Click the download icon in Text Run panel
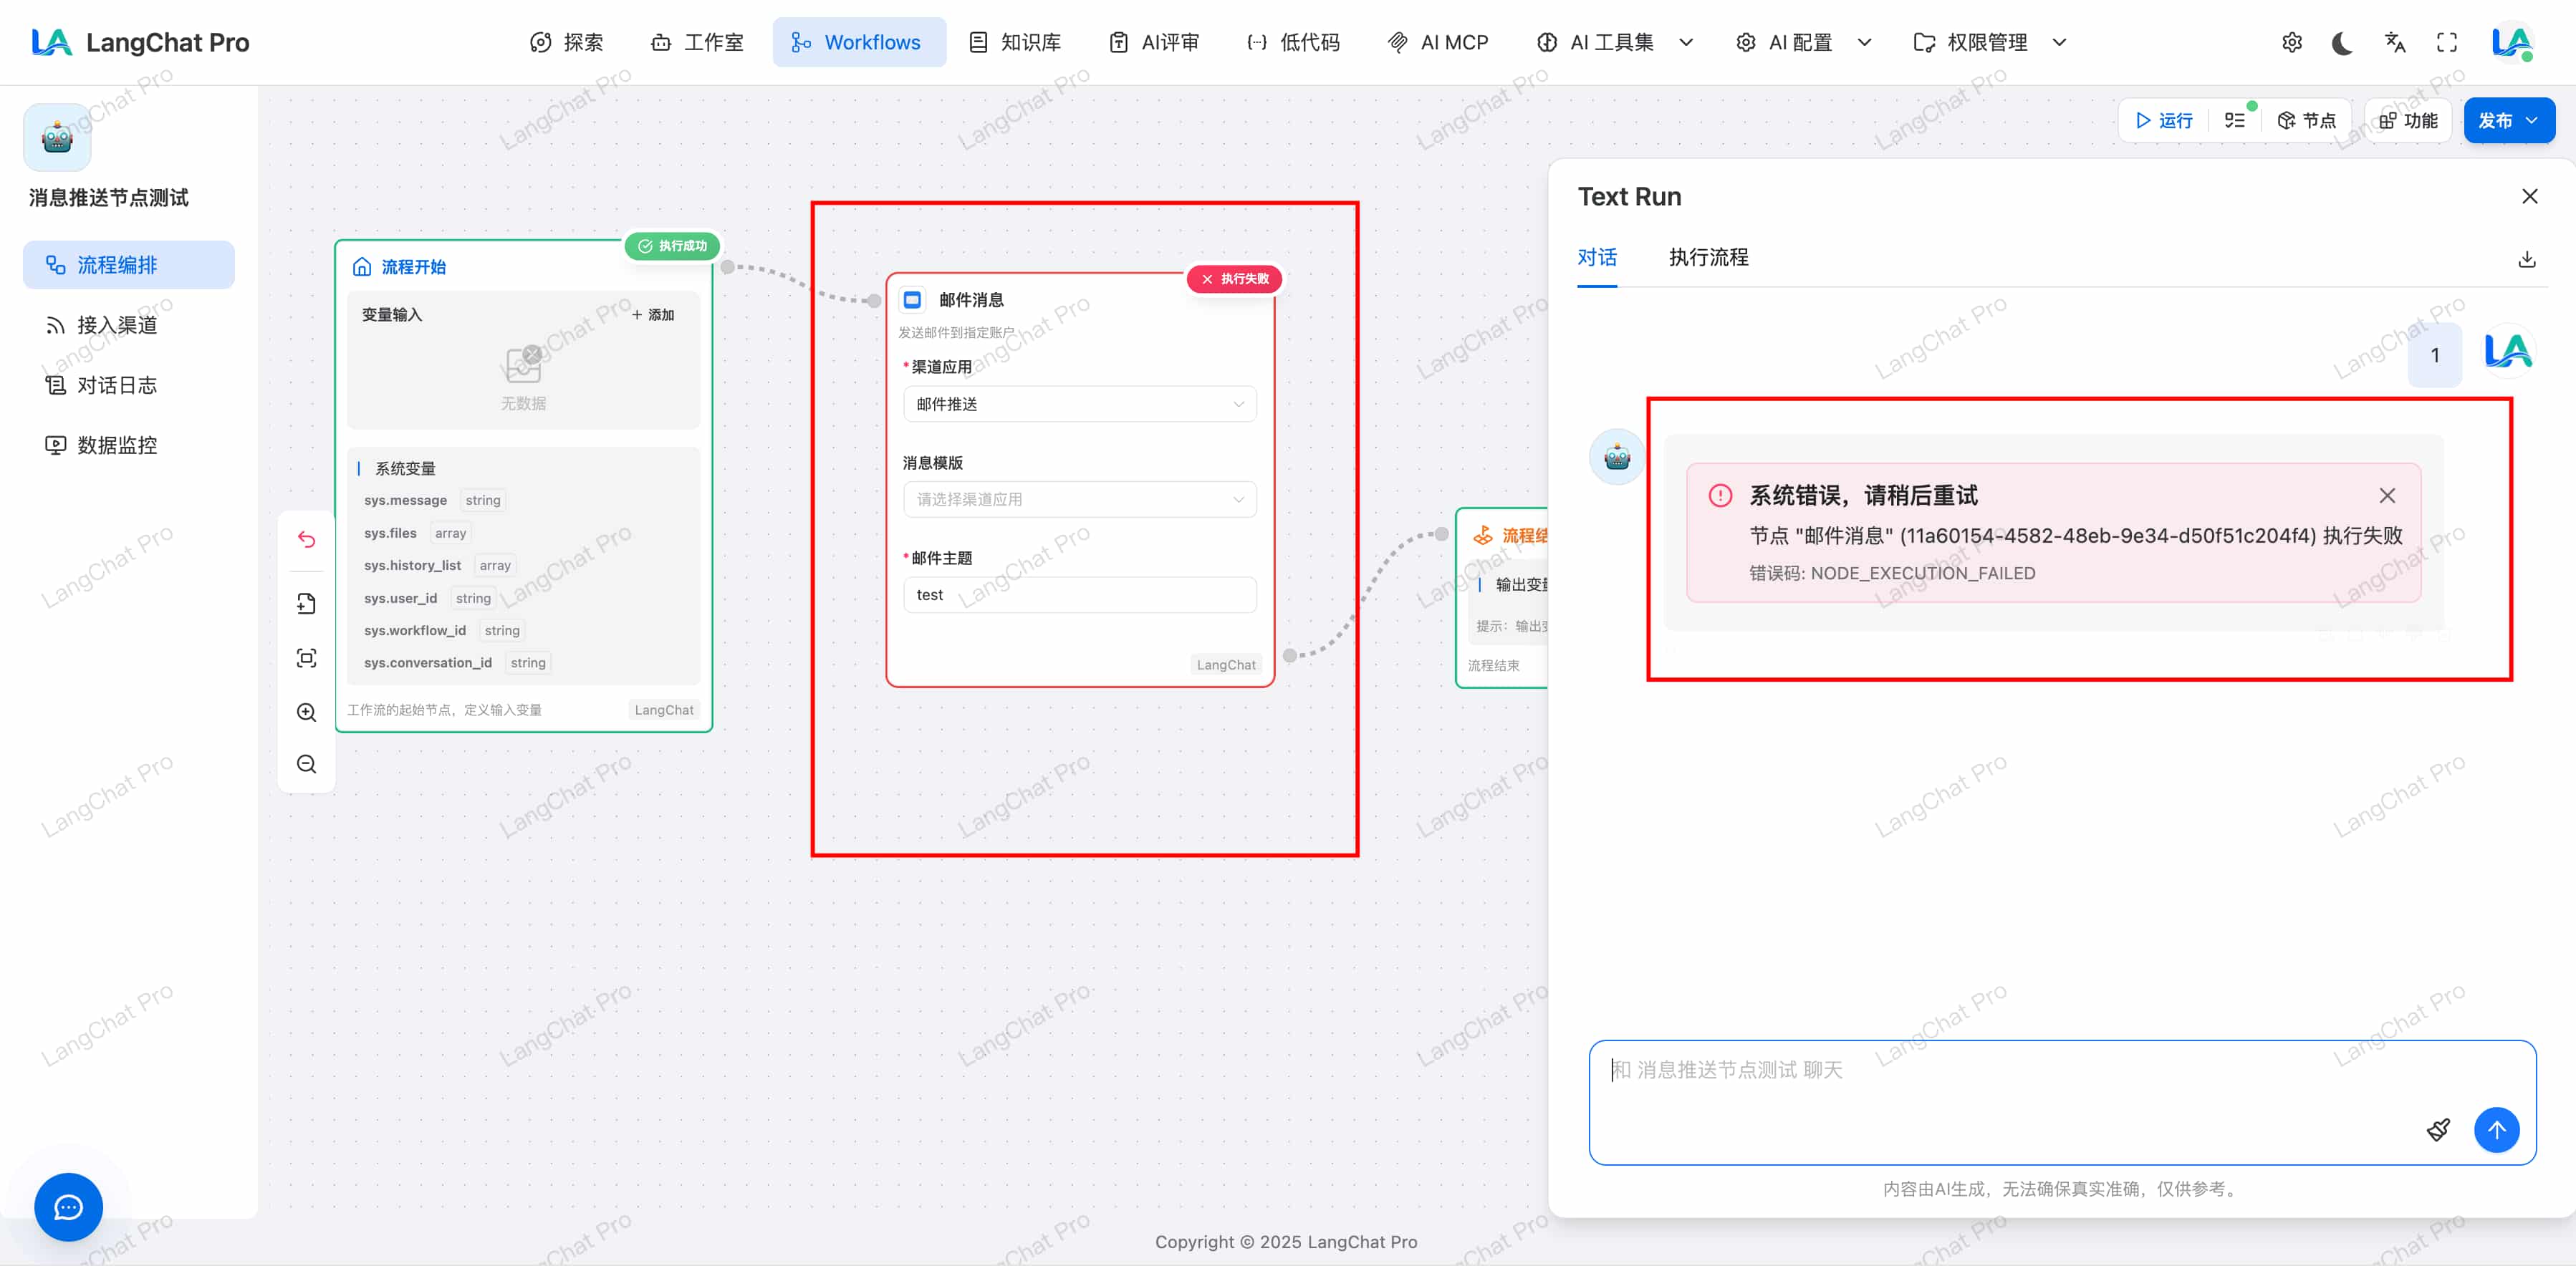This screenshot has height=1266, width=2576. [2526, 258]
